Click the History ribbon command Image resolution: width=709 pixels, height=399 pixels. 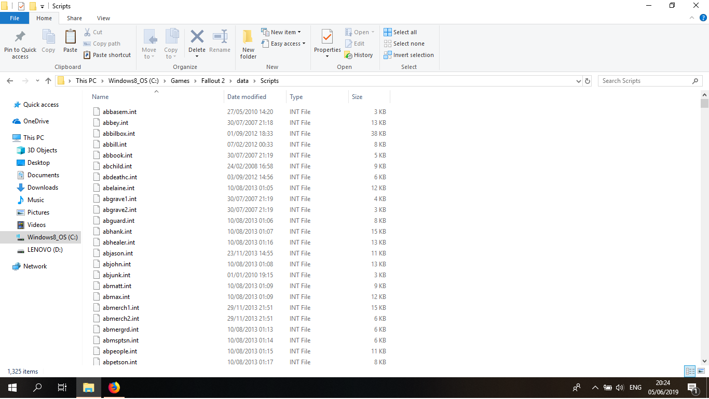[x=359, y=55]
